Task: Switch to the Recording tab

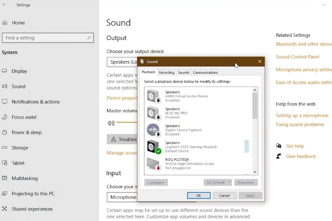Action: pyautogui.click(x=166, y=72)
